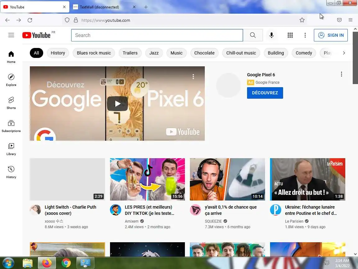Activate voice search microphone
Screen dimensions: 358x269
tap(272, 35)
